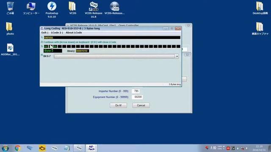Click the Exit menu in Long Coding

click(44, 33)
